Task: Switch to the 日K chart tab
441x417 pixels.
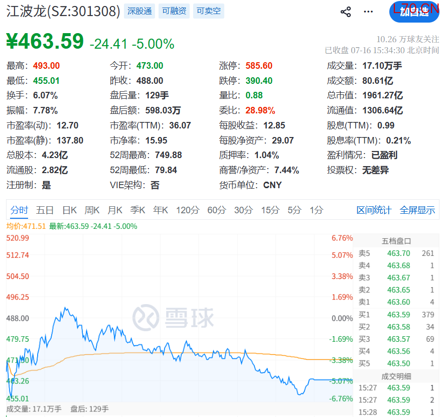Action: [x=69, y=210]
